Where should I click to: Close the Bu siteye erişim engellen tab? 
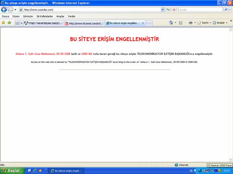click(x=143, y=23)
